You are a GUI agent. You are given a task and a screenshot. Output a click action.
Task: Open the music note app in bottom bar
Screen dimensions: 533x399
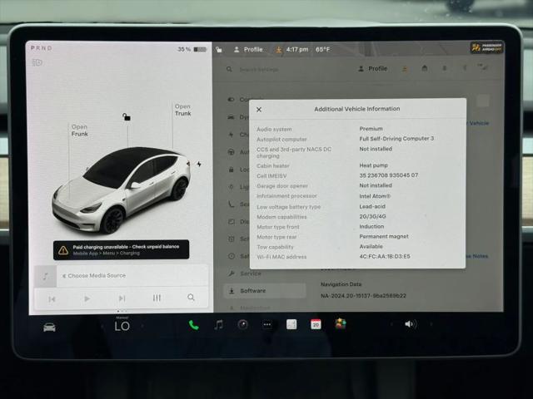[x=218, y=325]
